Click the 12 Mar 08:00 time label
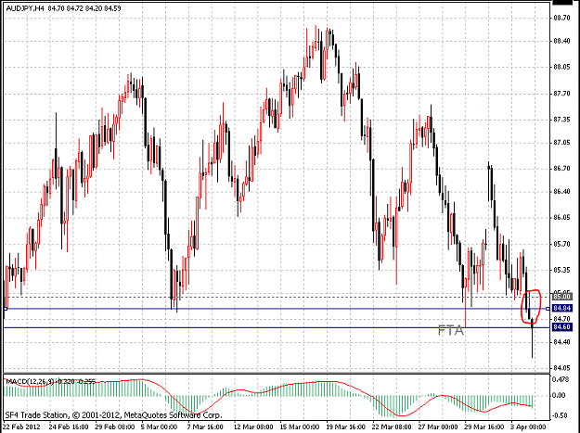This screenshot has height=433, width=580. coord(253,427)
